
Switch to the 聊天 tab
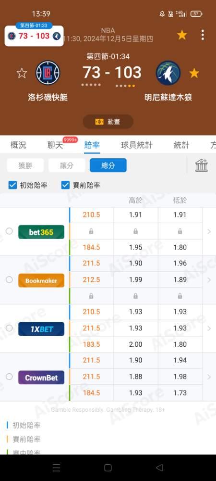(55, 145)
